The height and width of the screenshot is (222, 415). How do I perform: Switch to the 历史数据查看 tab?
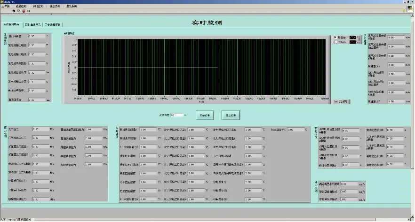pyautogui.click(x=53, y=25)
